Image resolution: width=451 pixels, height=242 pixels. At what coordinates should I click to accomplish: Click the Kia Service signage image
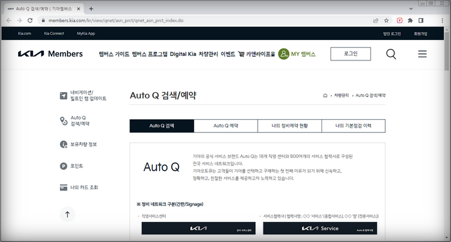click(x=320, y=228)
